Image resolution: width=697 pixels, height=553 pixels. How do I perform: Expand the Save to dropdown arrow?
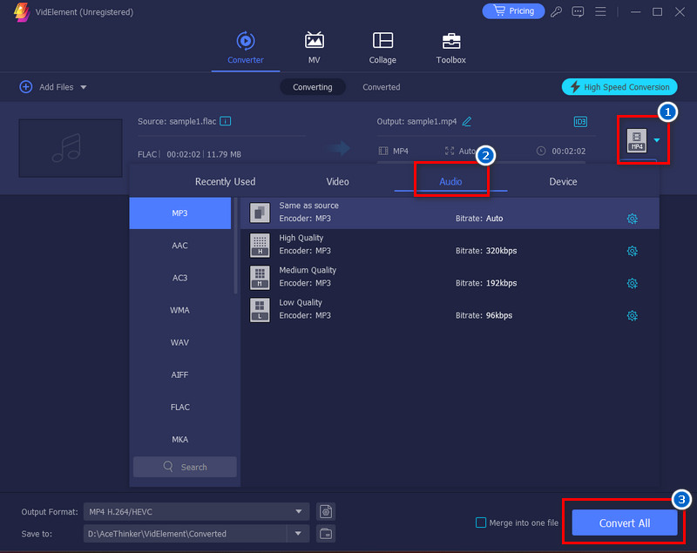coord(298,534)
